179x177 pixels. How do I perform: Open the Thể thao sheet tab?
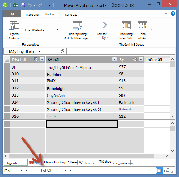(x=105, y=162)
